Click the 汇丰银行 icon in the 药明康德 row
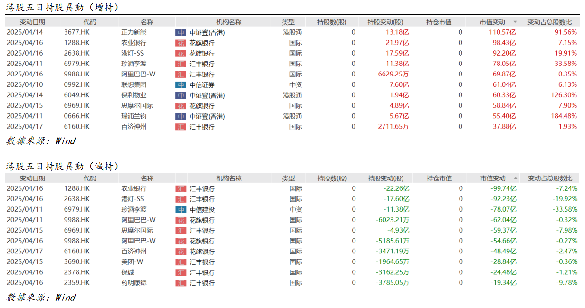This screenshot has height=308, width=585. (x=181, y=282)
